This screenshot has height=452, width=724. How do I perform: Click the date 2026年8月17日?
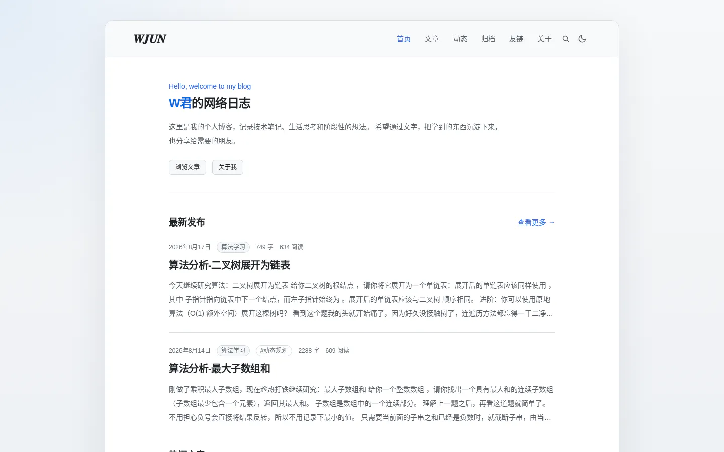point(190,247)
